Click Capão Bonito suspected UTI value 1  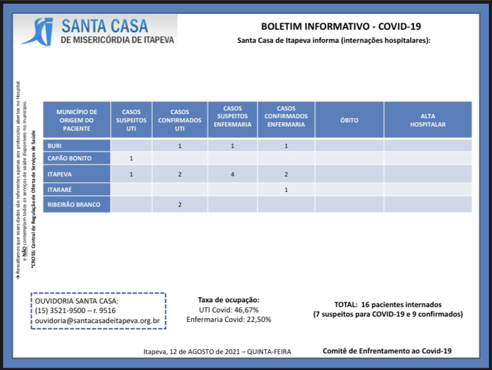coord(131,159)
